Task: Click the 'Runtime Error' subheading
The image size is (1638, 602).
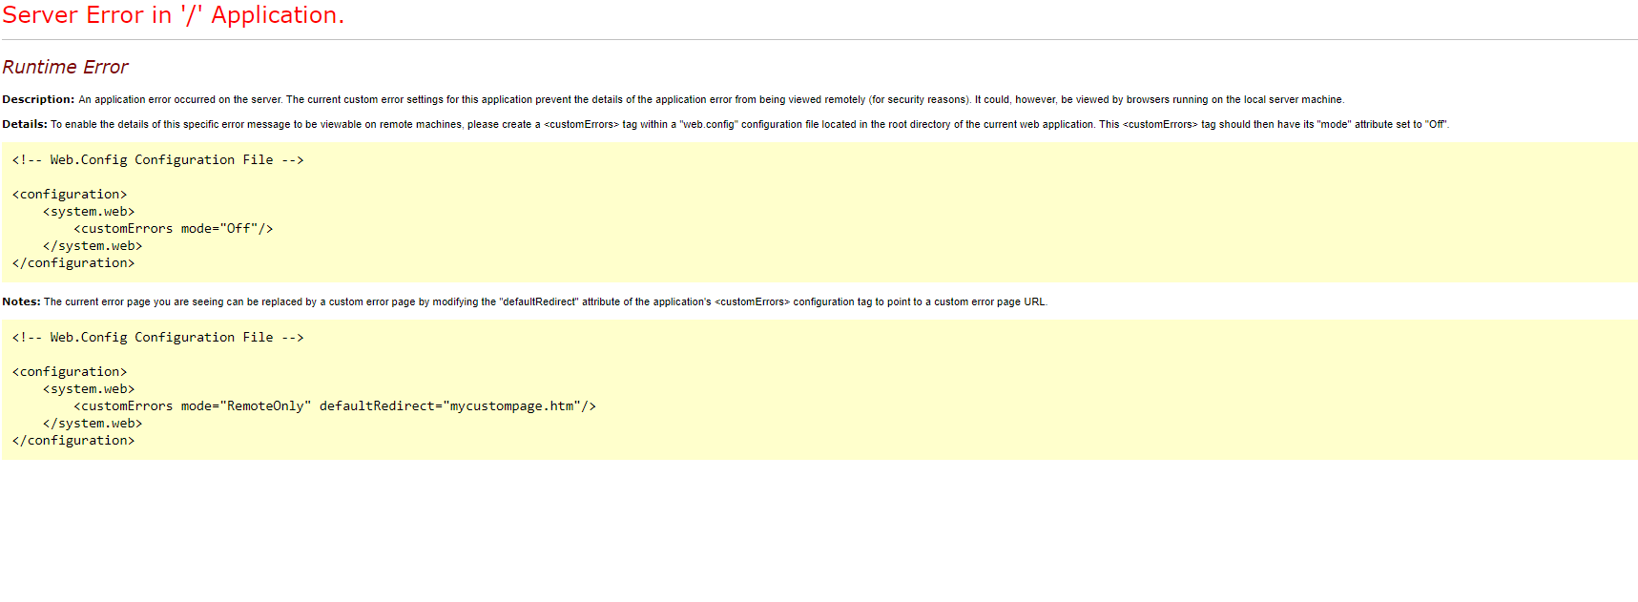Action: [x=65, y=67]
